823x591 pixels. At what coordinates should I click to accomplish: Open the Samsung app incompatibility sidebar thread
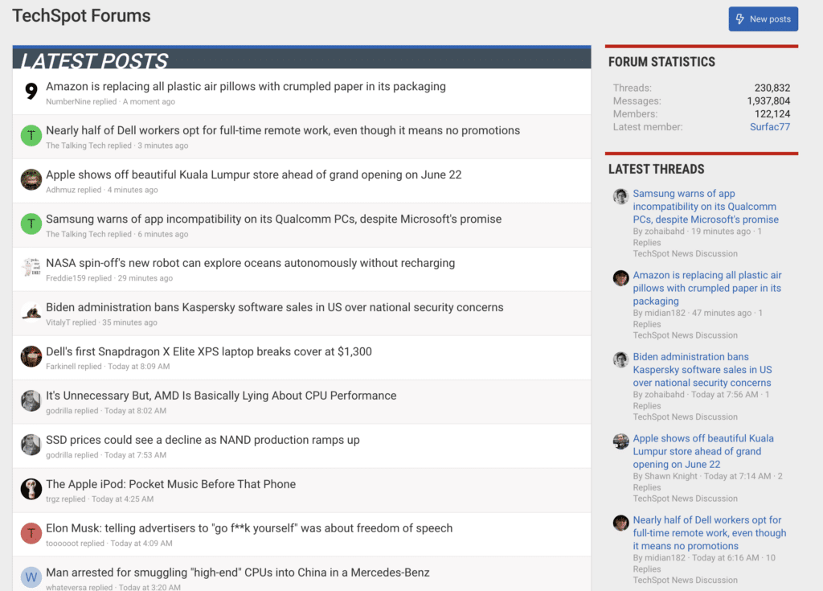point(706,209)
